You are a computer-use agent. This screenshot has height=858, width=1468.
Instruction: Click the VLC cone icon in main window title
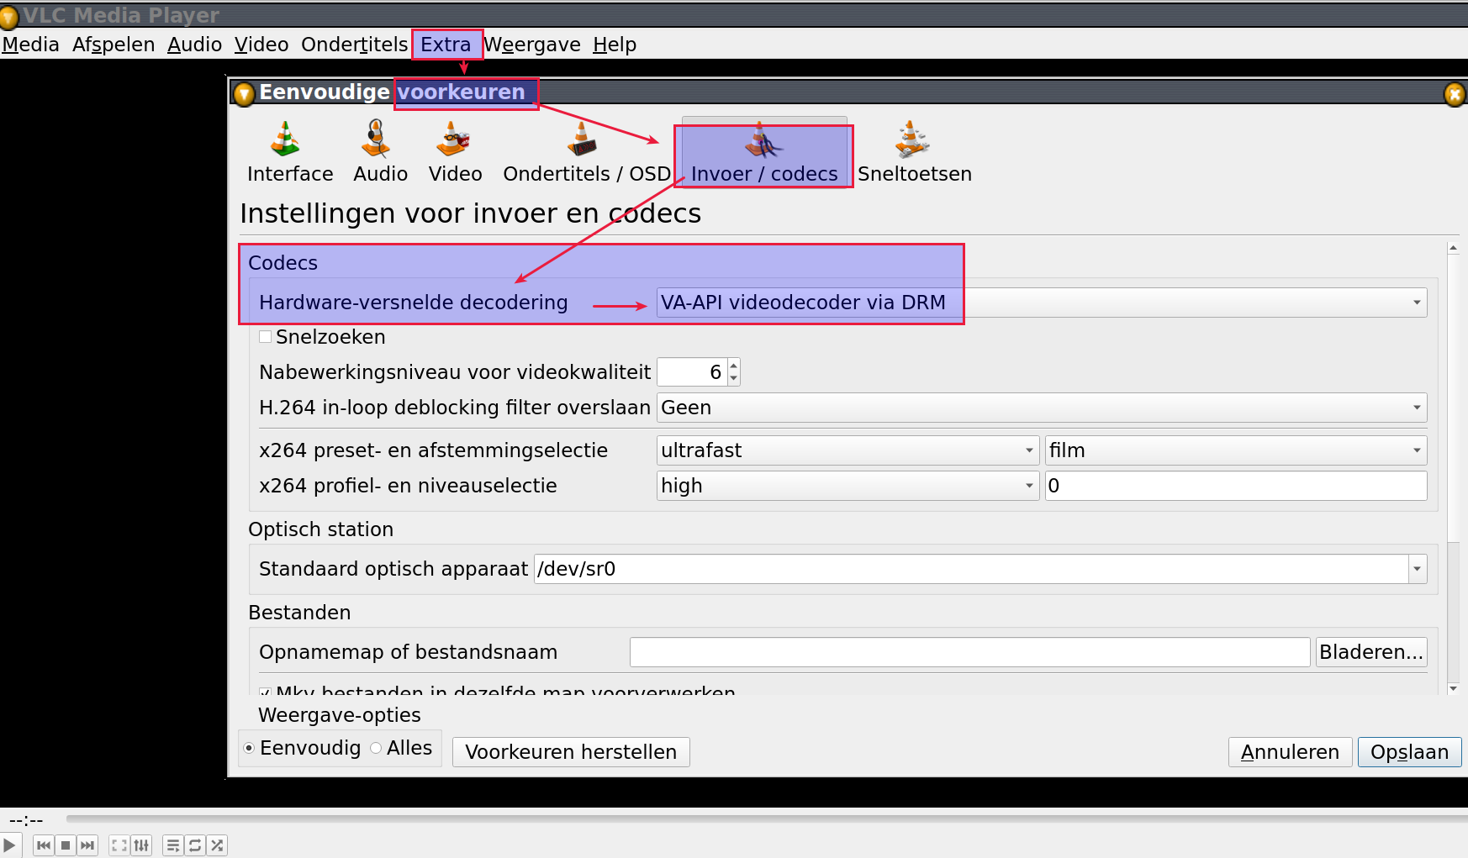(9, 16)
